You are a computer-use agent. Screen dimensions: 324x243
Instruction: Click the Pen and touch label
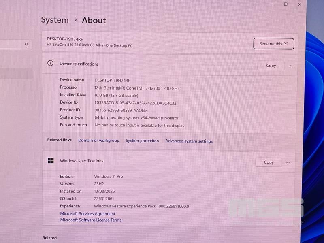[73, 125]
